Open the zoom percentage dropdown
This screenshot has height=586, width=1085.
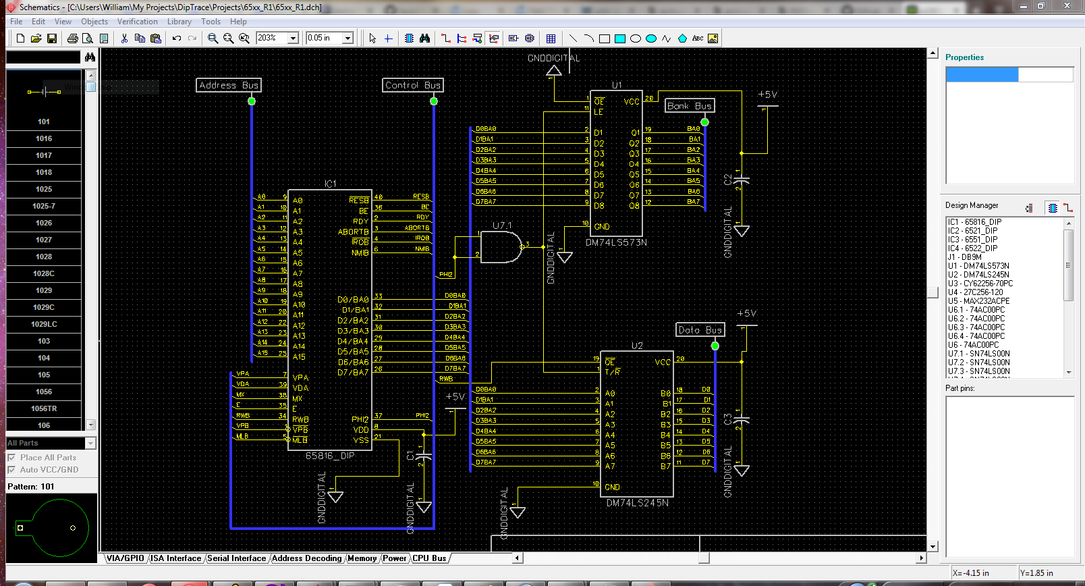coord(293,38)
